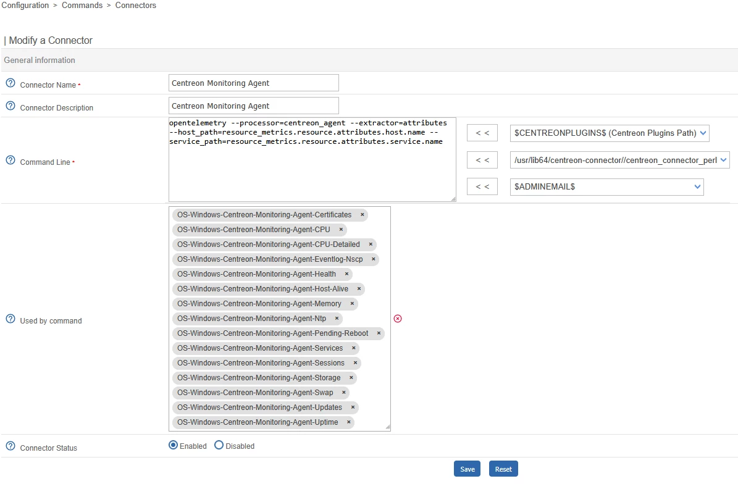The height and width of the screenshot is (497, 738).
Task: Click the Agent-Eventlog-Nscp tag label
Action: (270, 259)
